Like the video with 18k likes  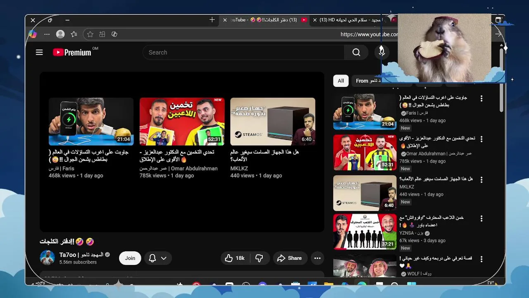pos(235,258)
